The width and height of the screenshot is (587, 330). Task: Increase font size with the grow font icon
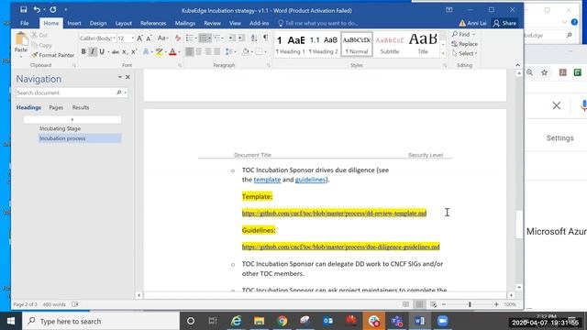click(x=139, y=38)
